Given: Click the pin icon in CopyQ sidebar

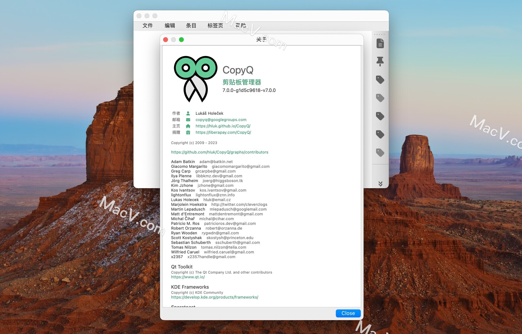Looking at the screenshot, I should pyautogui.click(x=380, y=61).
